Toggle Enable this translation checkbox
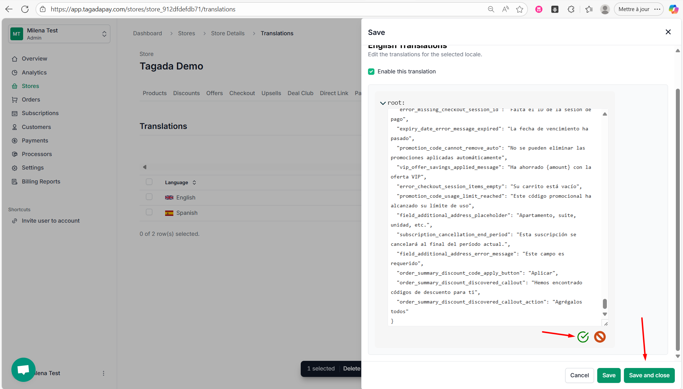The width and height of the screenshot is (683, 389). point(371,72)
